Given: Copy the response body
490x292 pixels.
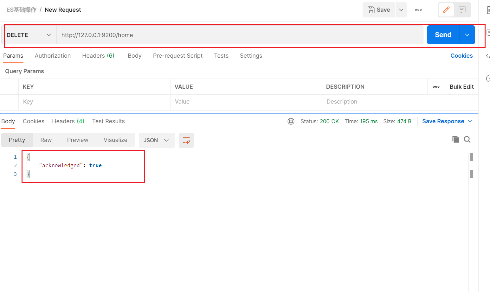Looking at the screenshot, I should click(x=456, y=139).
